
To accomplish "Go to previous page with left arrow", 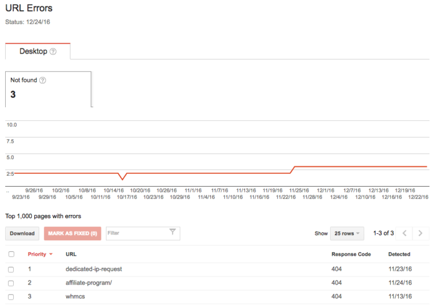I will pos(405,233).
